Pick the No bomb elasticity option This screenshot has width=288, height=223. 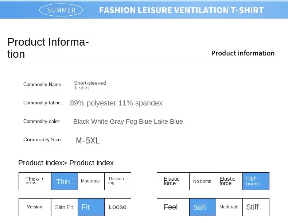tap(202, 181)
